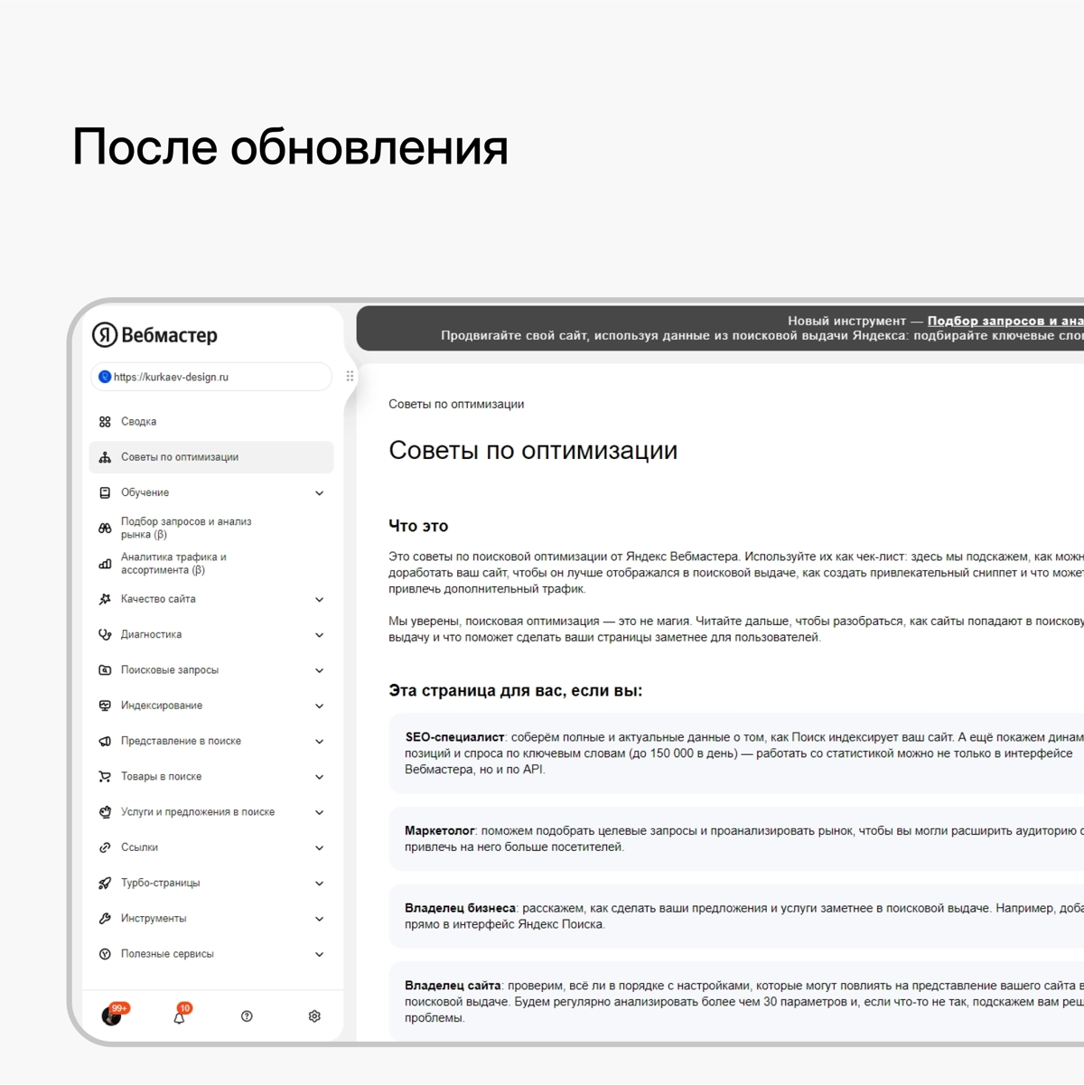This screenshot has height=1085, width=1084.
Task: Click the Услуги и предложения icon
Action: pos(105,812)
